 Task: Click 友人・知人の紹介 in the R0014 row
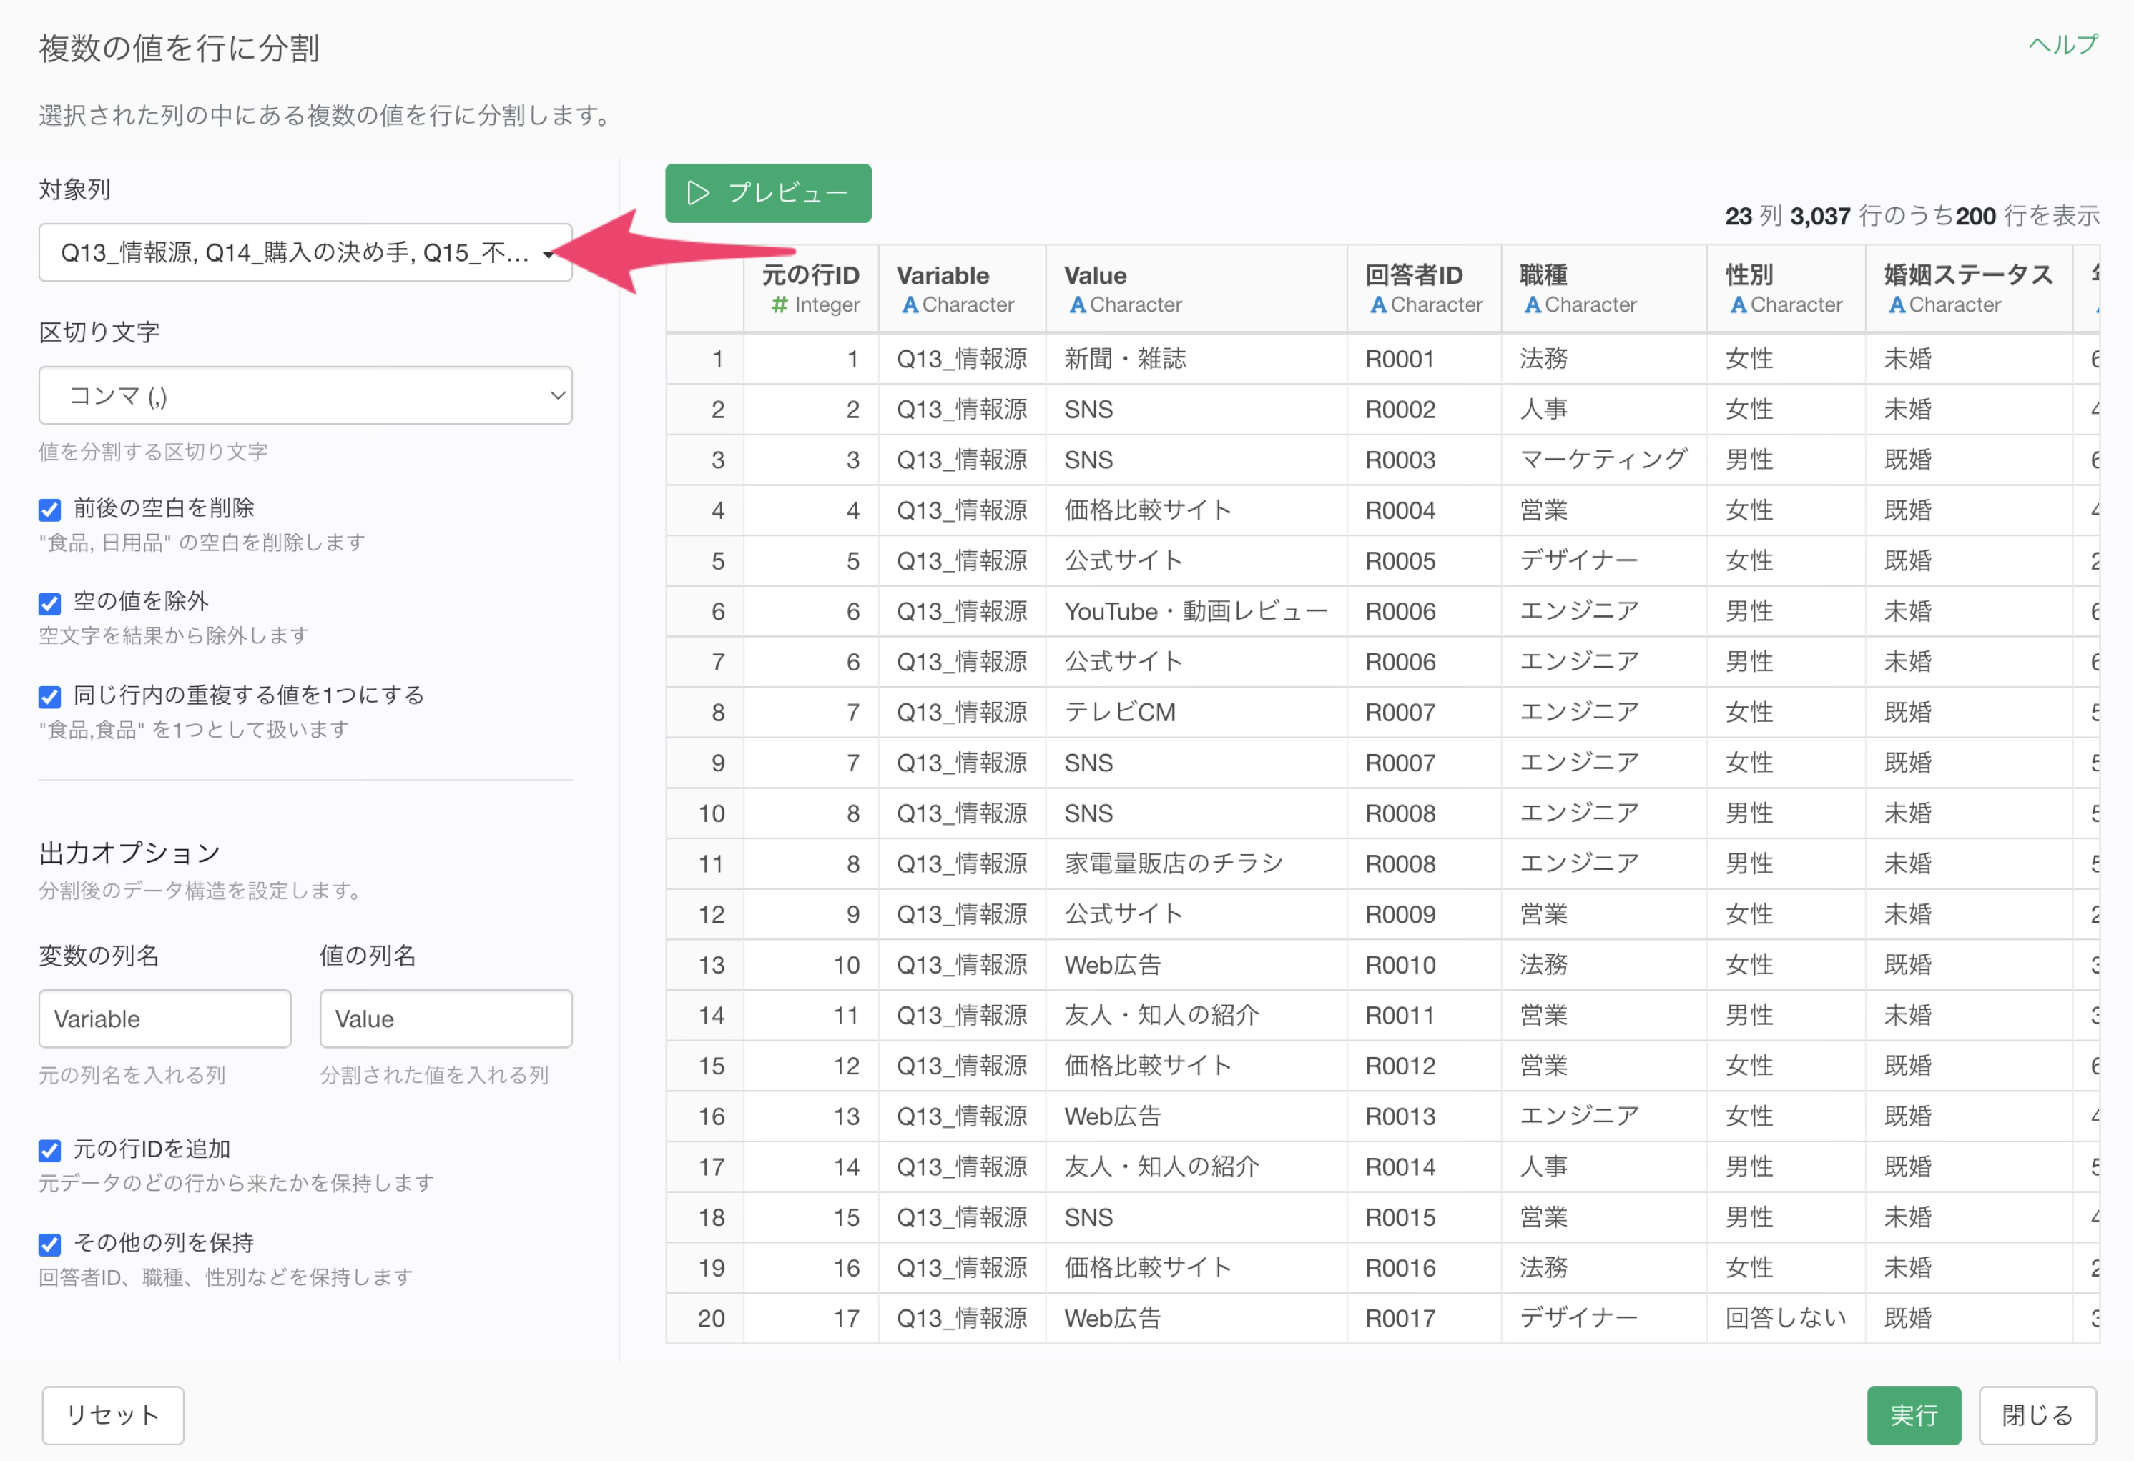(x=1196, y=1167)
